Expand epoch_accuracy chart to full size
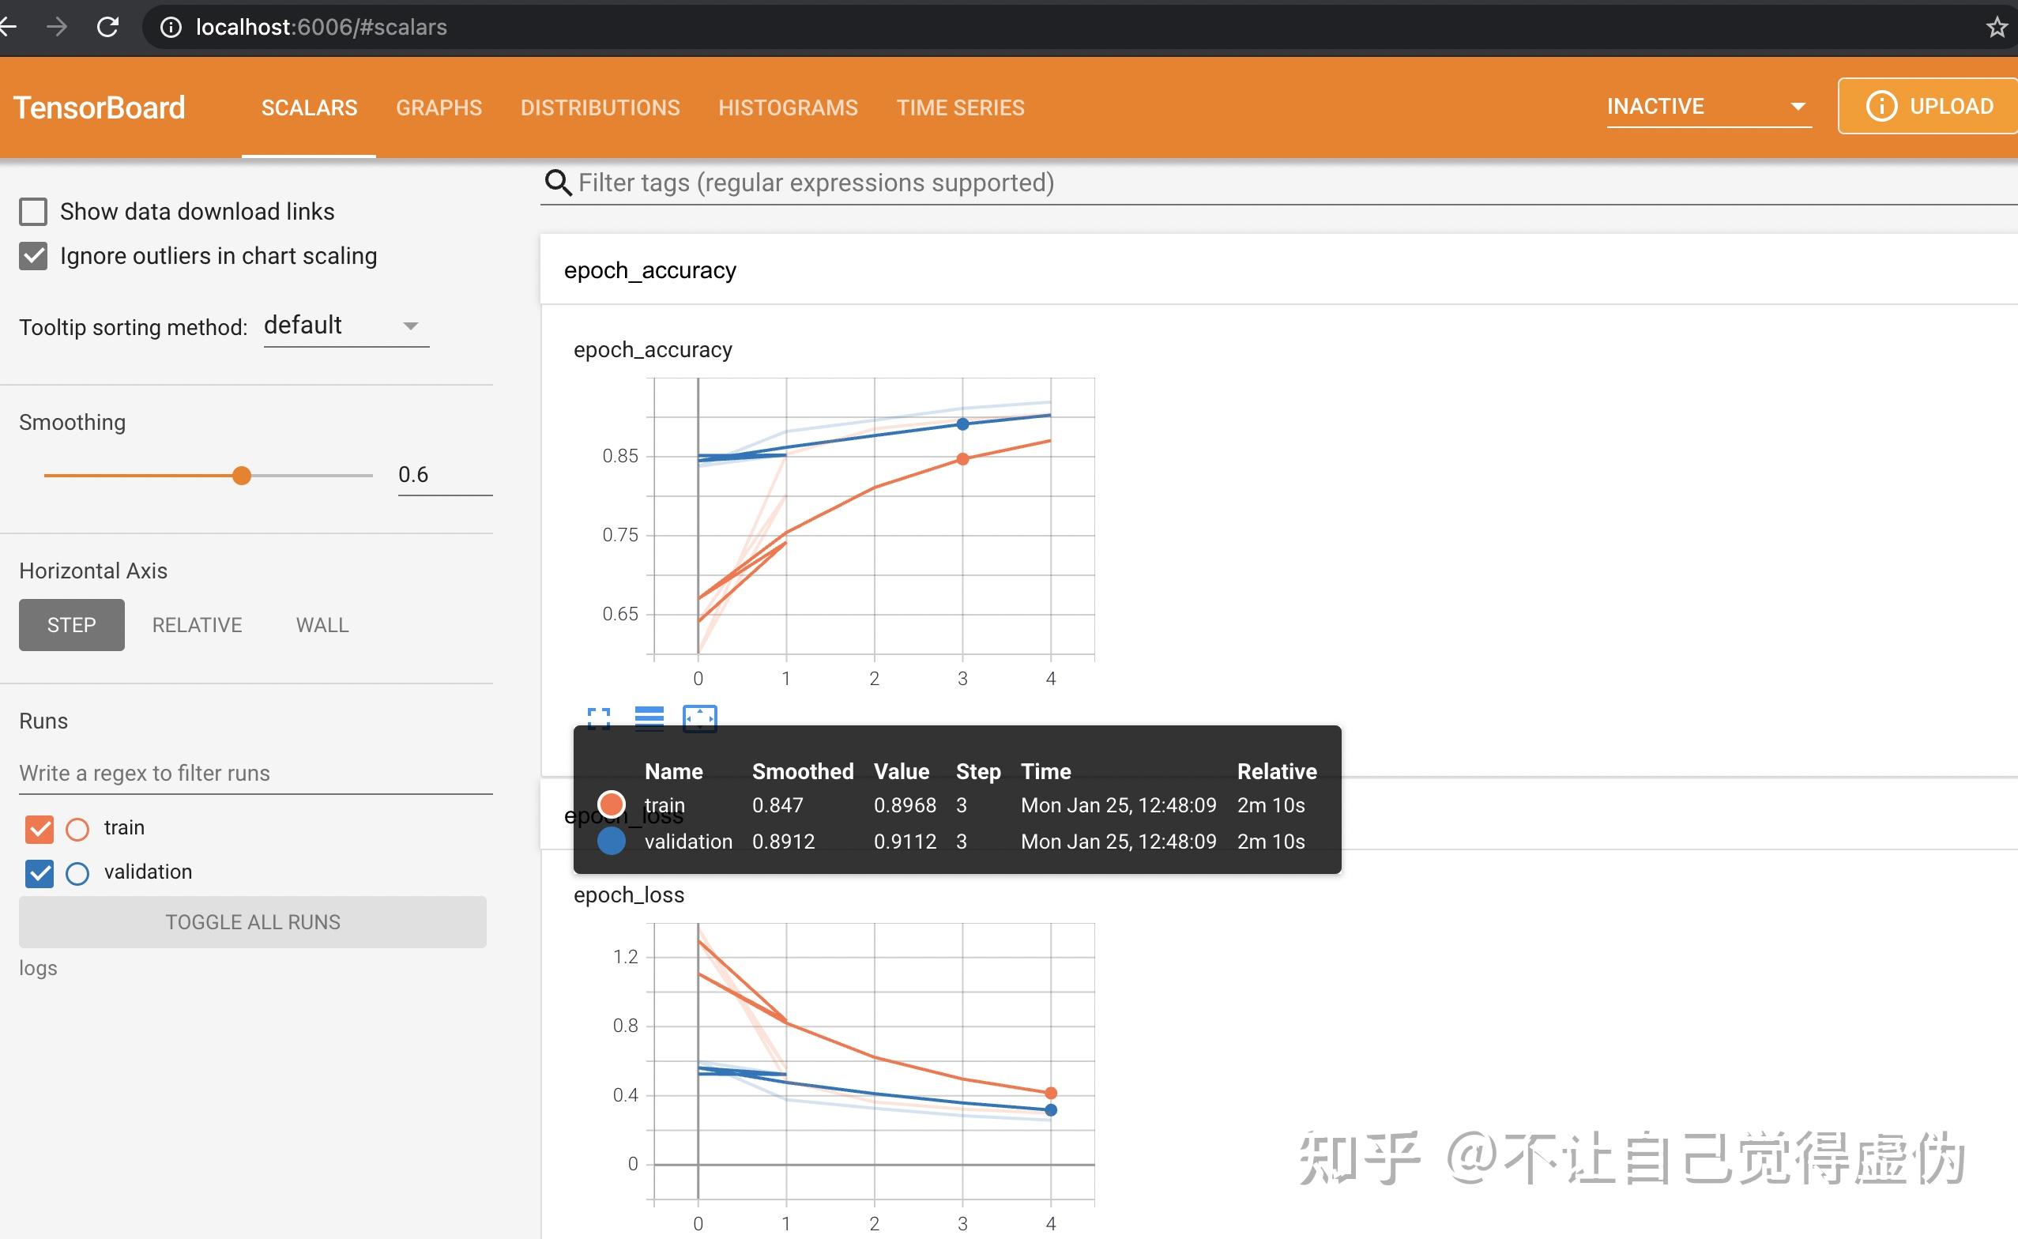Viewport: 2018px width, 1239px height. point(599,718)
